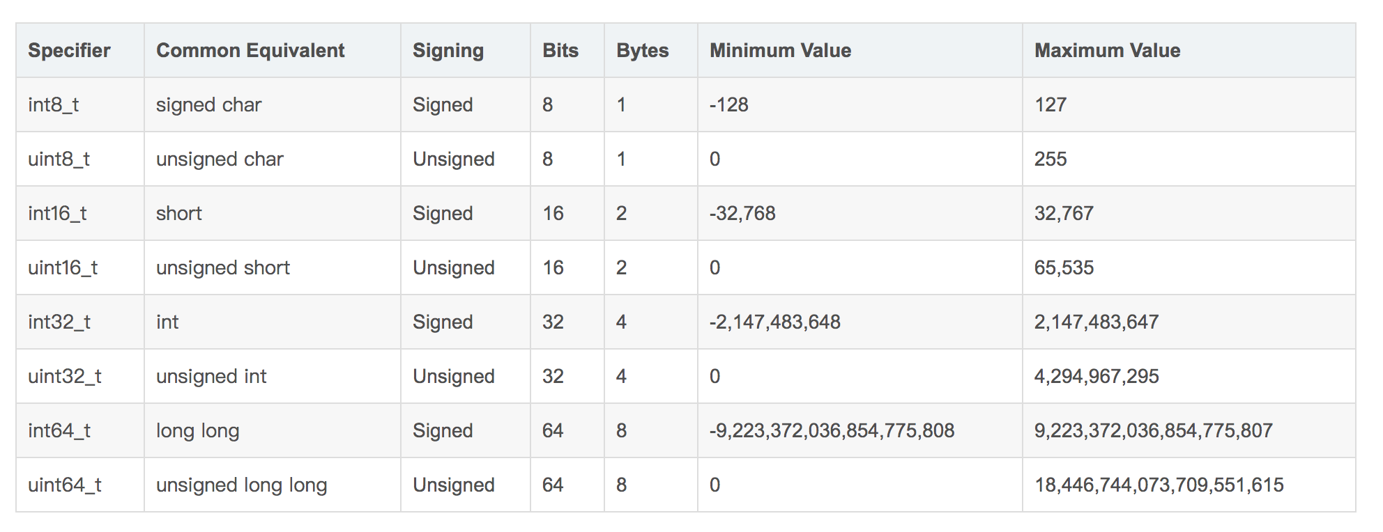Click the uint16_t specifier cell
Image resolution: width=1383 pixels, height=532 pixels.
[x=63, y=268]
